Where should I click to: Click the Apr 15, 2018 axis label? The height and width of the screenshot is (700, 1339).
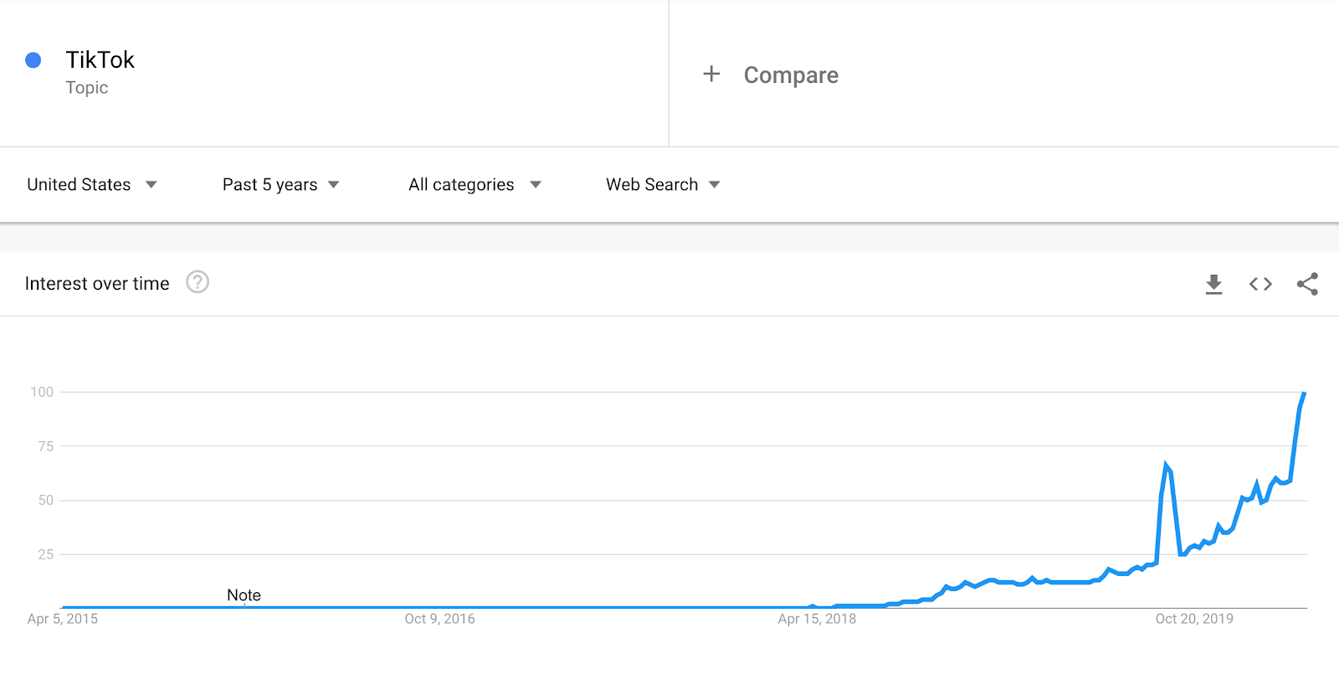[x=817, y=619]
